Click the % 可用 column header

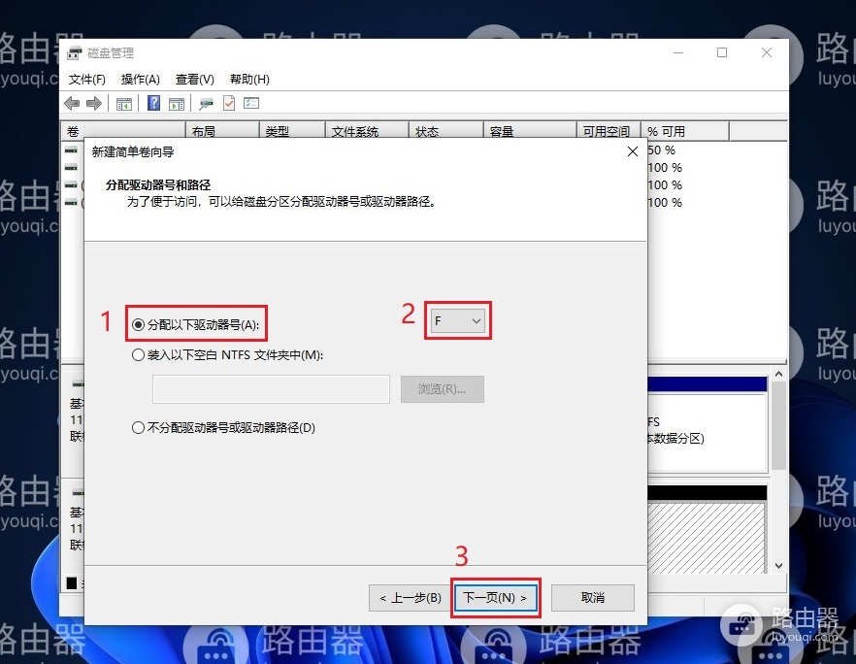[x=685, y=131]
